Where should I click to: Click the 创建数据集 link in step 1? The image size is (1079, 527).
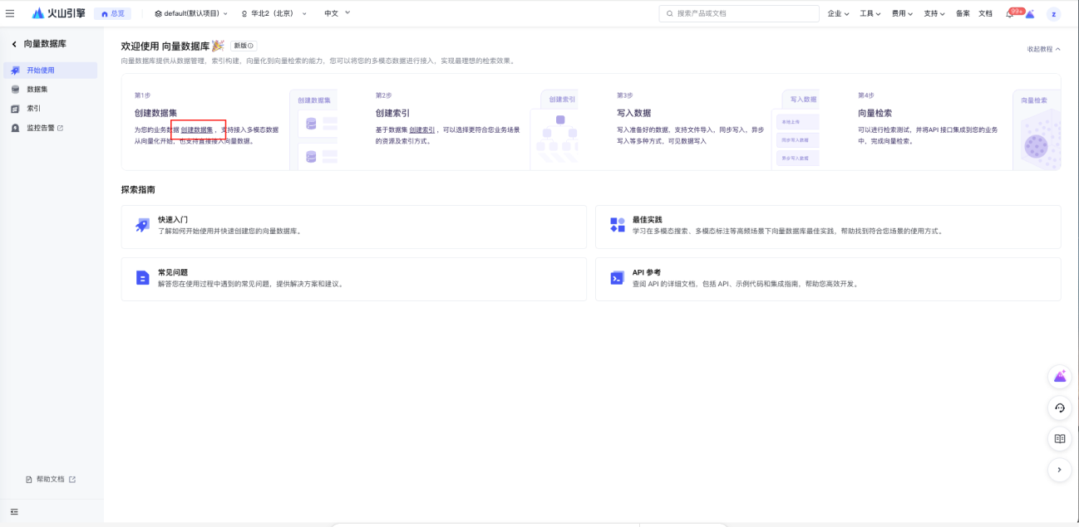pyautogui.click(x=197, y=130)
